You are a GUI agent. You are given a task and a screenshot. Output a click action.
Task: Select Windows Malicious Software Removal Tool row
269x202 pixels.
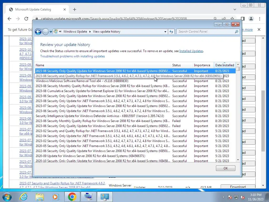click(x=135, y=81)
